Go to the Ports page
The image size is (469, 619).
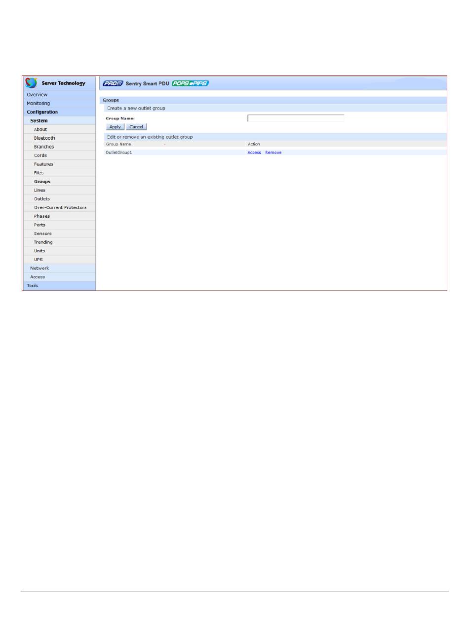pos(59,225)
